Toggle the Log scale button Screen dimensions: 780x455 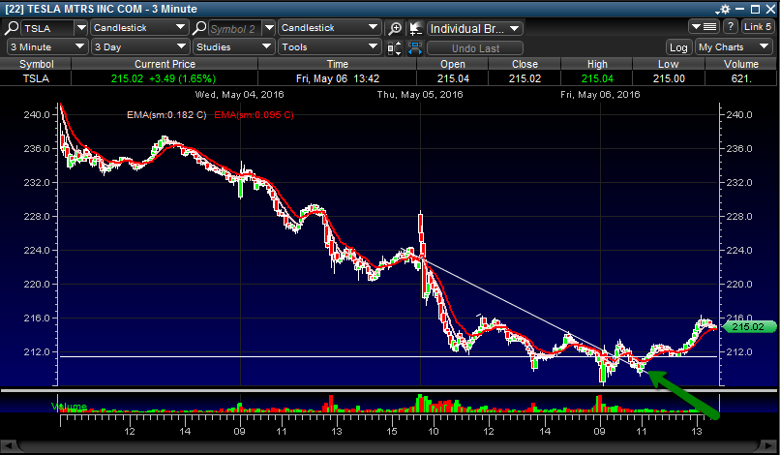(678, 47)
